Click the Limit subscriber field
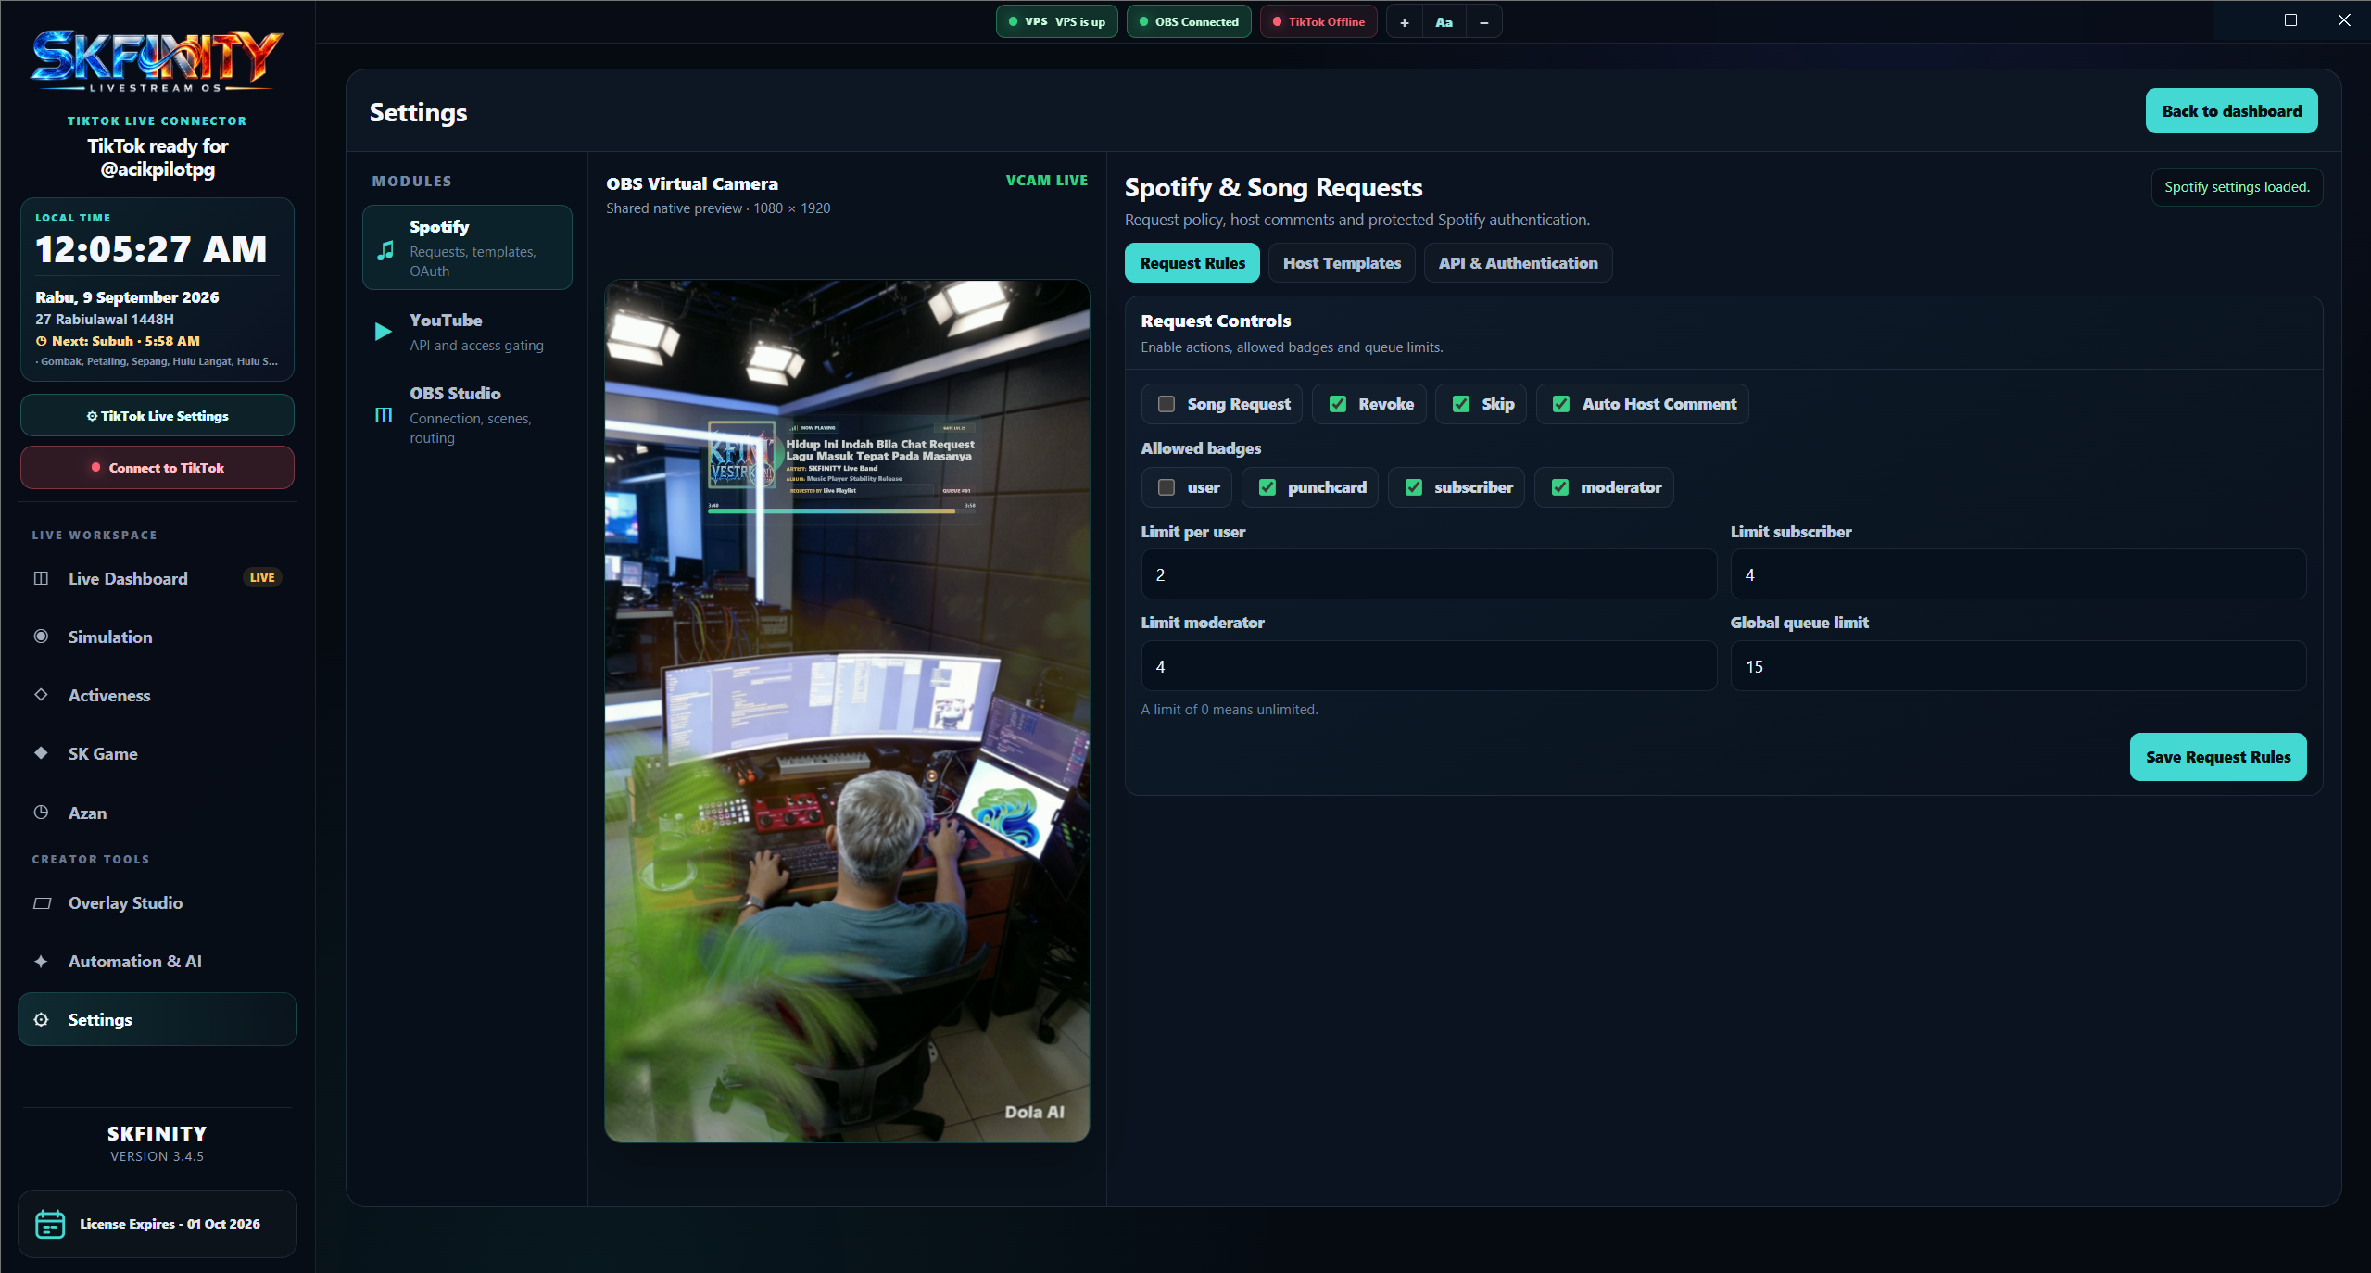 pyautogui.click(x=2018, y=574)
